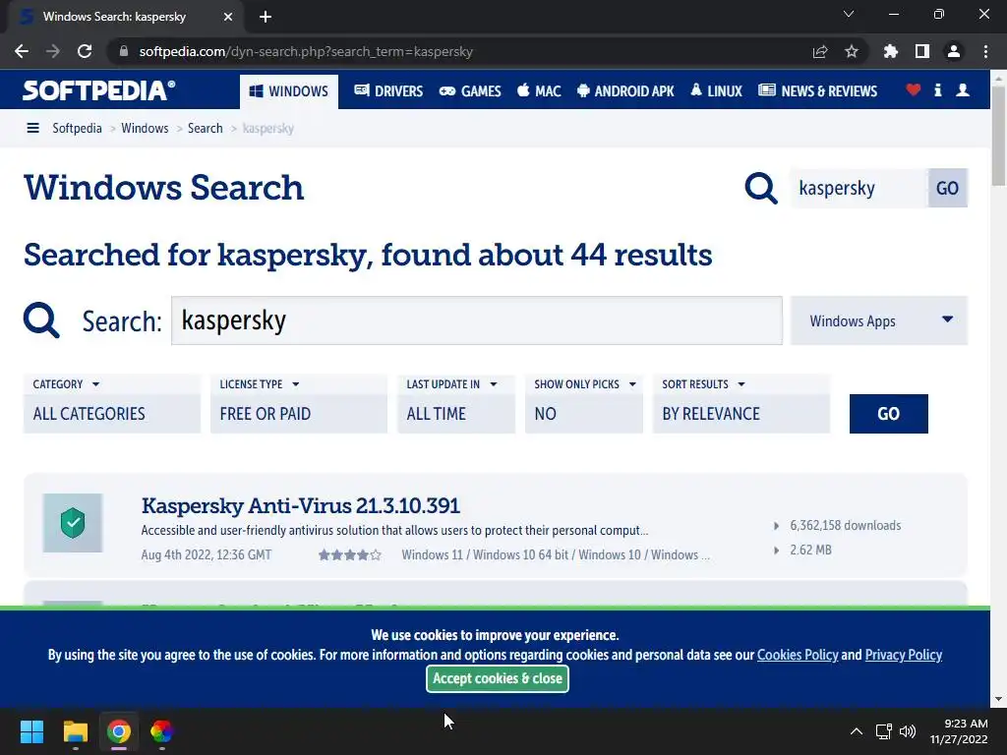Screen dimensions: 1007x755
Task: Open the Chrome profile avatar
Action: pos(954,51)
